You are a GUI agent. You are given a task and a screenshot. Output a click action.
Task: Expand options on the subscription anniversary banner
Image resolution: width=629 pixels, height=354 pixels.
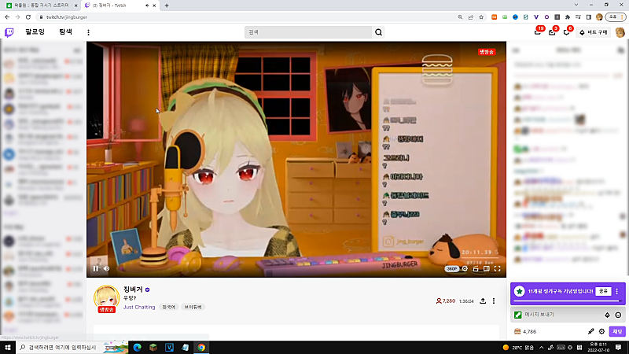coord(617,291)
